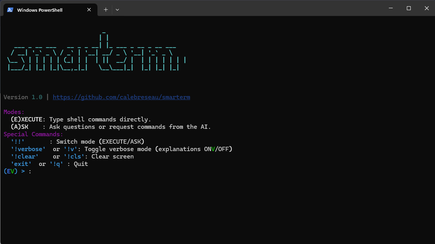The width and height of the screenshot is (435, 244).
Task: Open the smarterm GitHub repository link
Action: 121,97
